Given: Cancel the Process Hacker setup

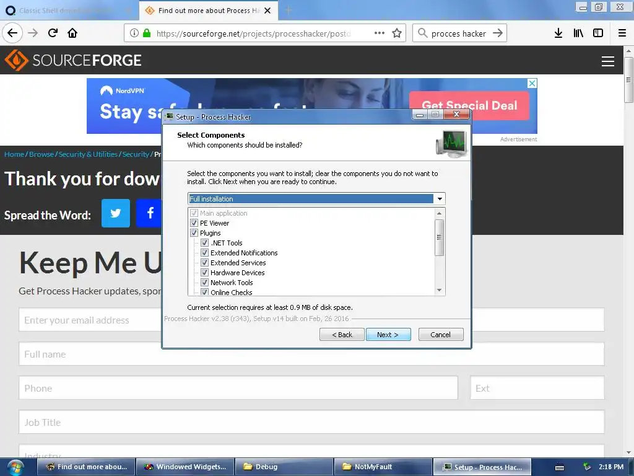Looking at the screenshot, I should click(441, 335).
